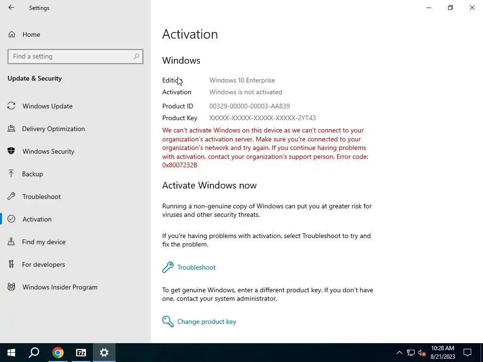Viewport: 483px width, 362px height.
Task: Click the sidebar Troubleshoot wrench icon
Action: coord(11,196)
